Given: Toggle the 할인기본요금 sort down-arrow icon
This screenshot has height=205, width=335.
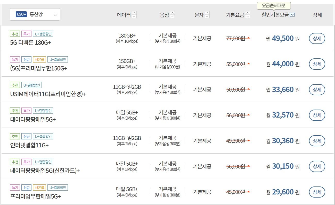Looking at the screenshot, I should [x=292, y=15].
